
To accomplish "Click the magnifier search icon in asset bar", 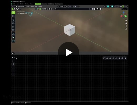I will 55,9.
